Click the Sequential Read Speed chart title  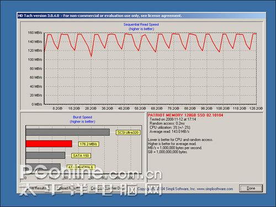(x=141, y=24)
